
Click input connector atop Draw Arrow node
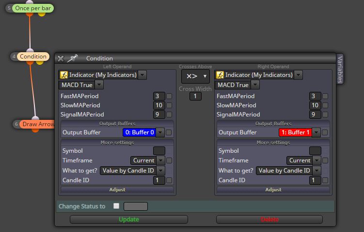(35, 118)
